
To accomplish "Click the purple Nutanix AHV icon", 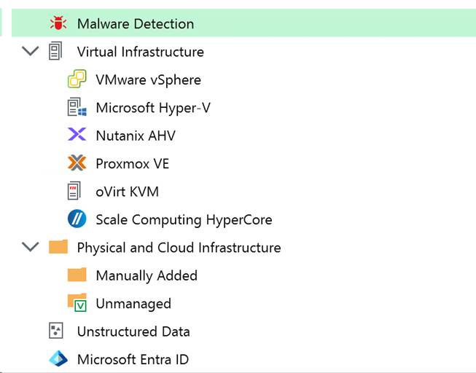I will pos(77,136).
